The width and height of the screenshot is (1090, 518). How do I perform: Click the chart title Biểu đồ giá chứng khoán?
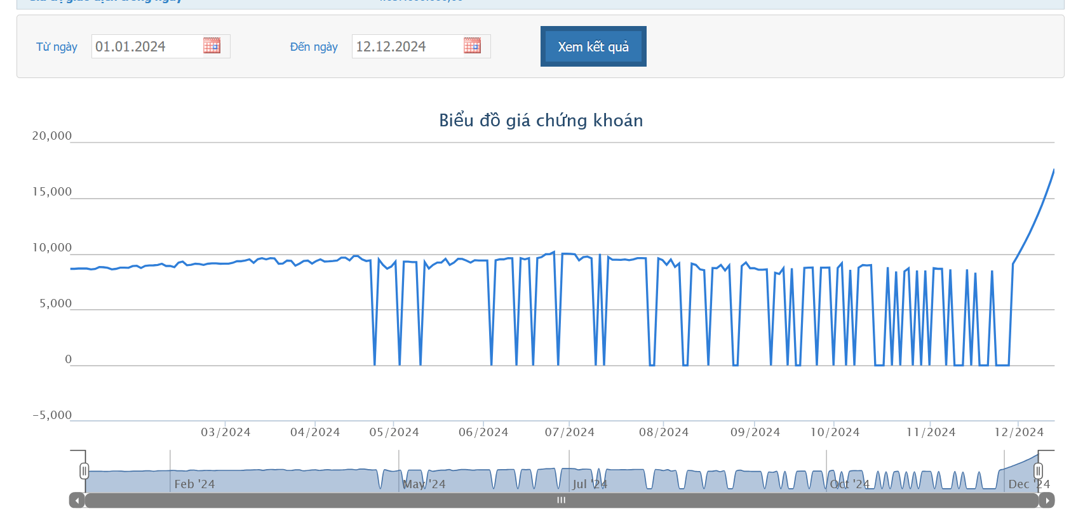coord(541,121)
